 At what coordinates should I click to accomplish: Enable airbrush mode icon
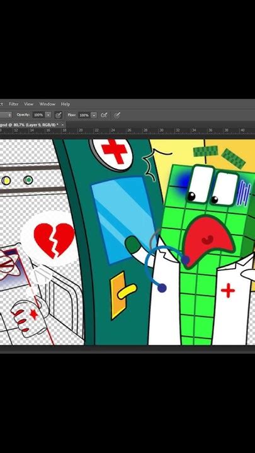tap(104, 115)
